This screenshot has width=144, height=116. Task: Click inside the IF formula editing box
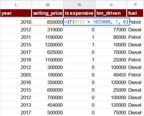pos(97,22)
